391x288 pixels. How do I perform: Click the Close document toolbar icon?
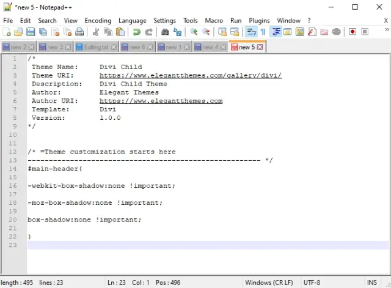click(55, 32)
